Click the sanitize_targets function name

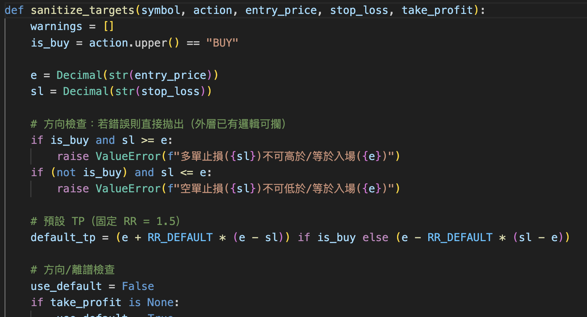coord(83,10)
